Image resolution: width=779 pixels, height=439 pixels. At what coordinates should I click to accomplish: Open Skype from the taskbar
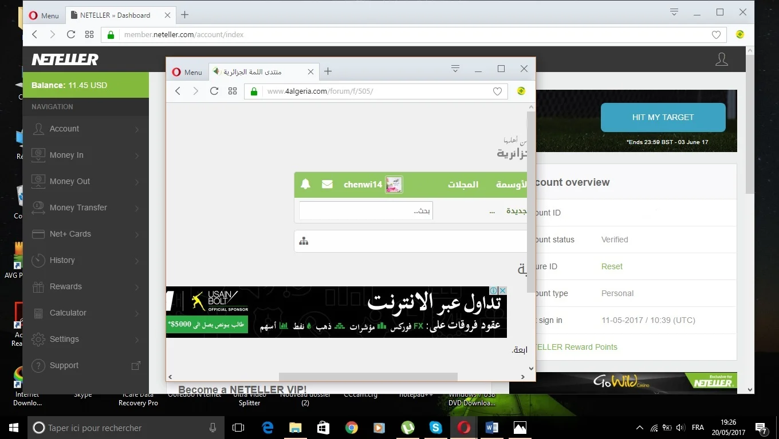click(x=436, y=428)
